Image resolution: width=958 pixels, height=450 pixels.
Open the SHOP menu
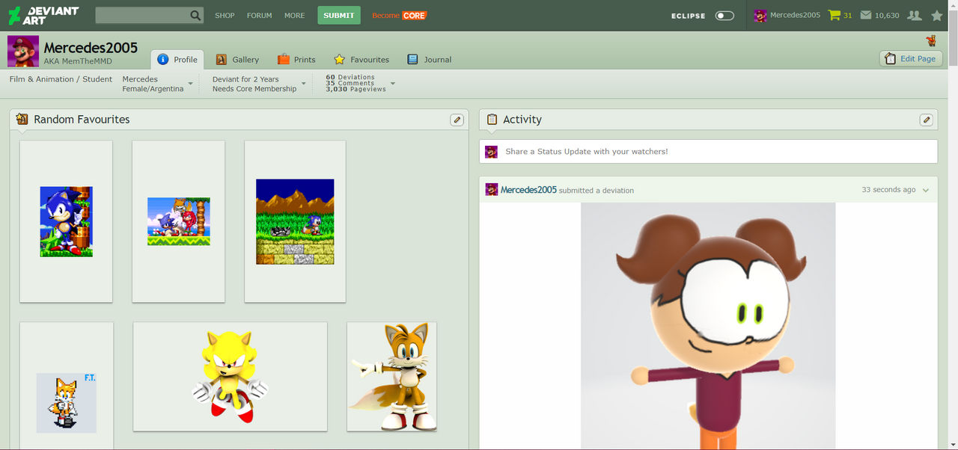pyautogui.click(x=225, y=15)
